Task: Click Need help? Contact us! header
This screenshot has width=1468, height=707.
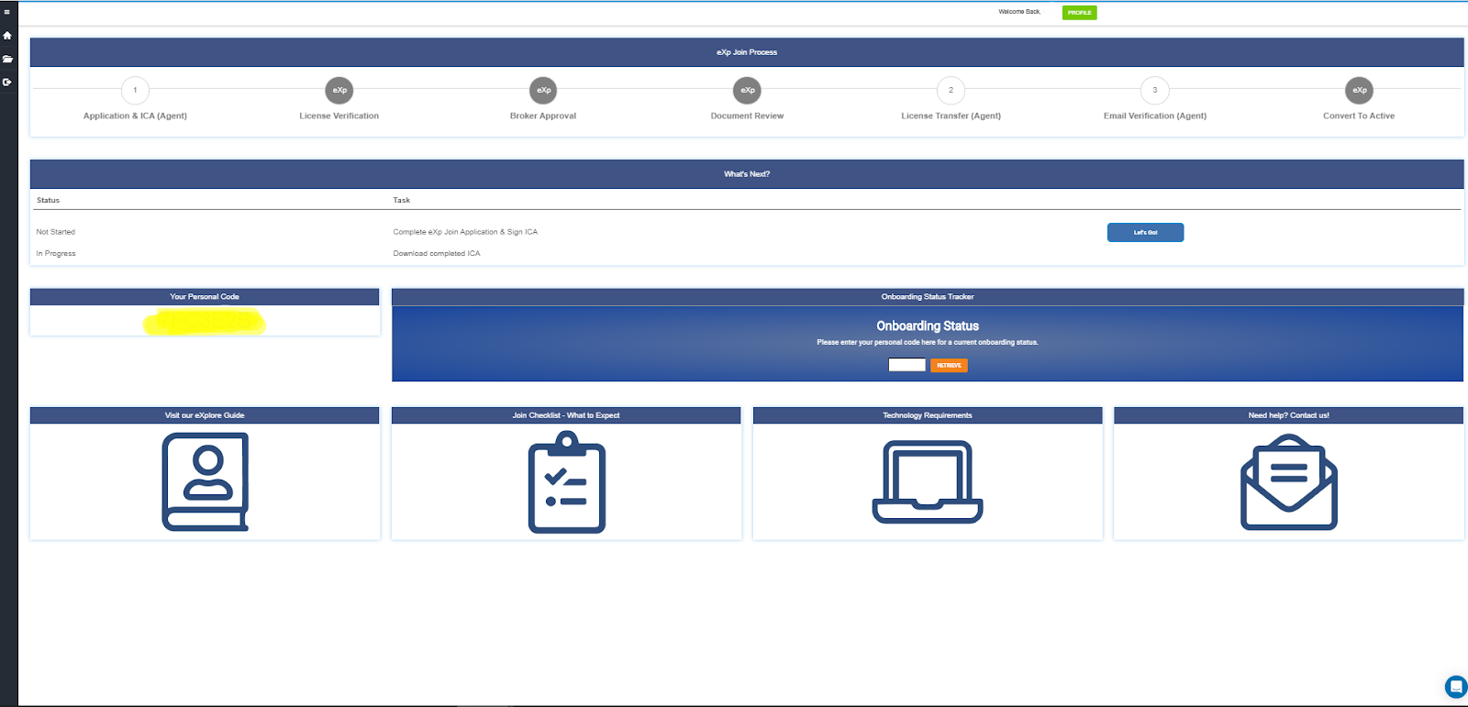Action: click(1289, 415)
